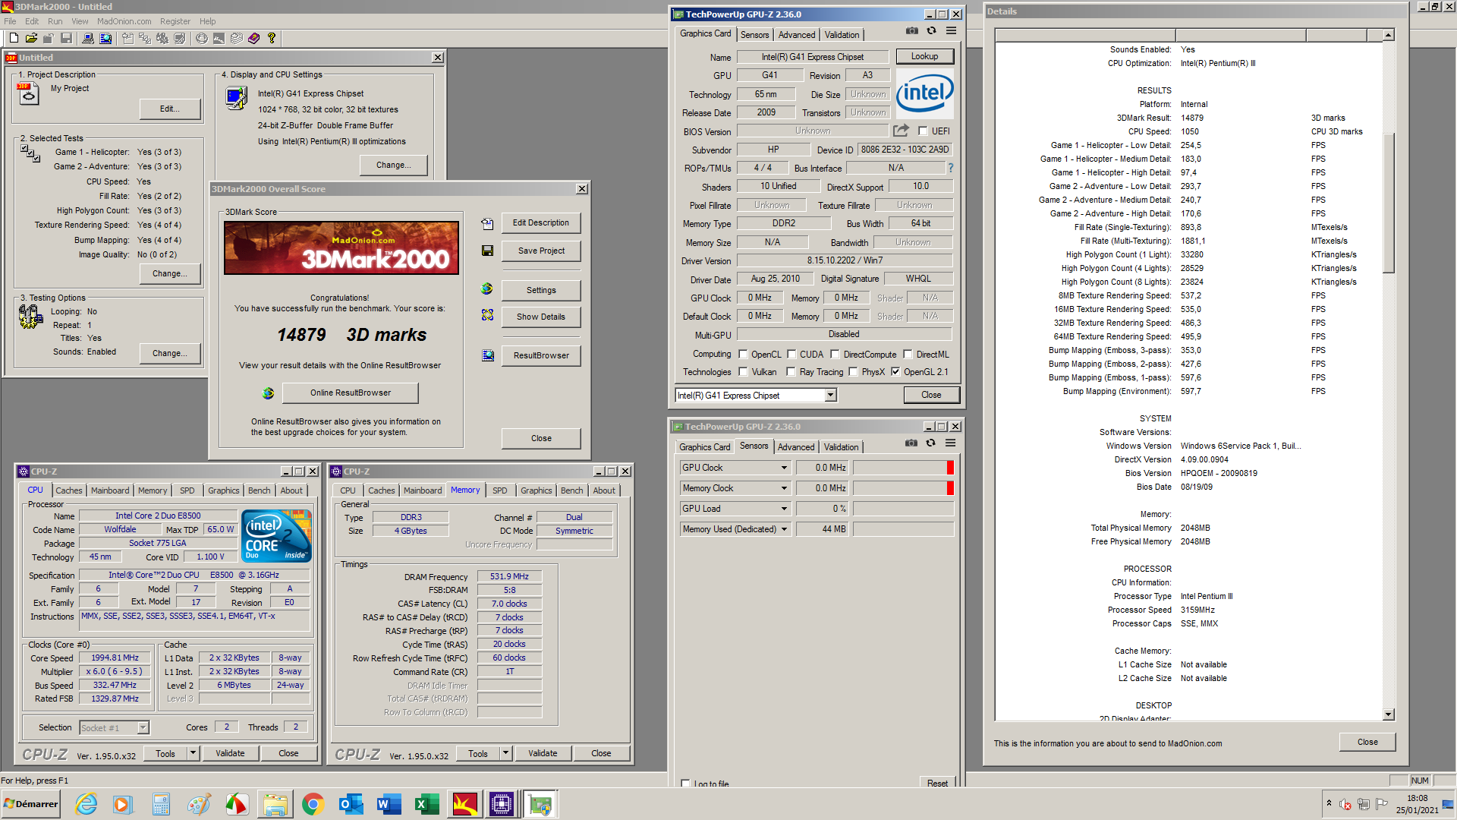Toggle the DirectML checkbox

coord(908,355)
